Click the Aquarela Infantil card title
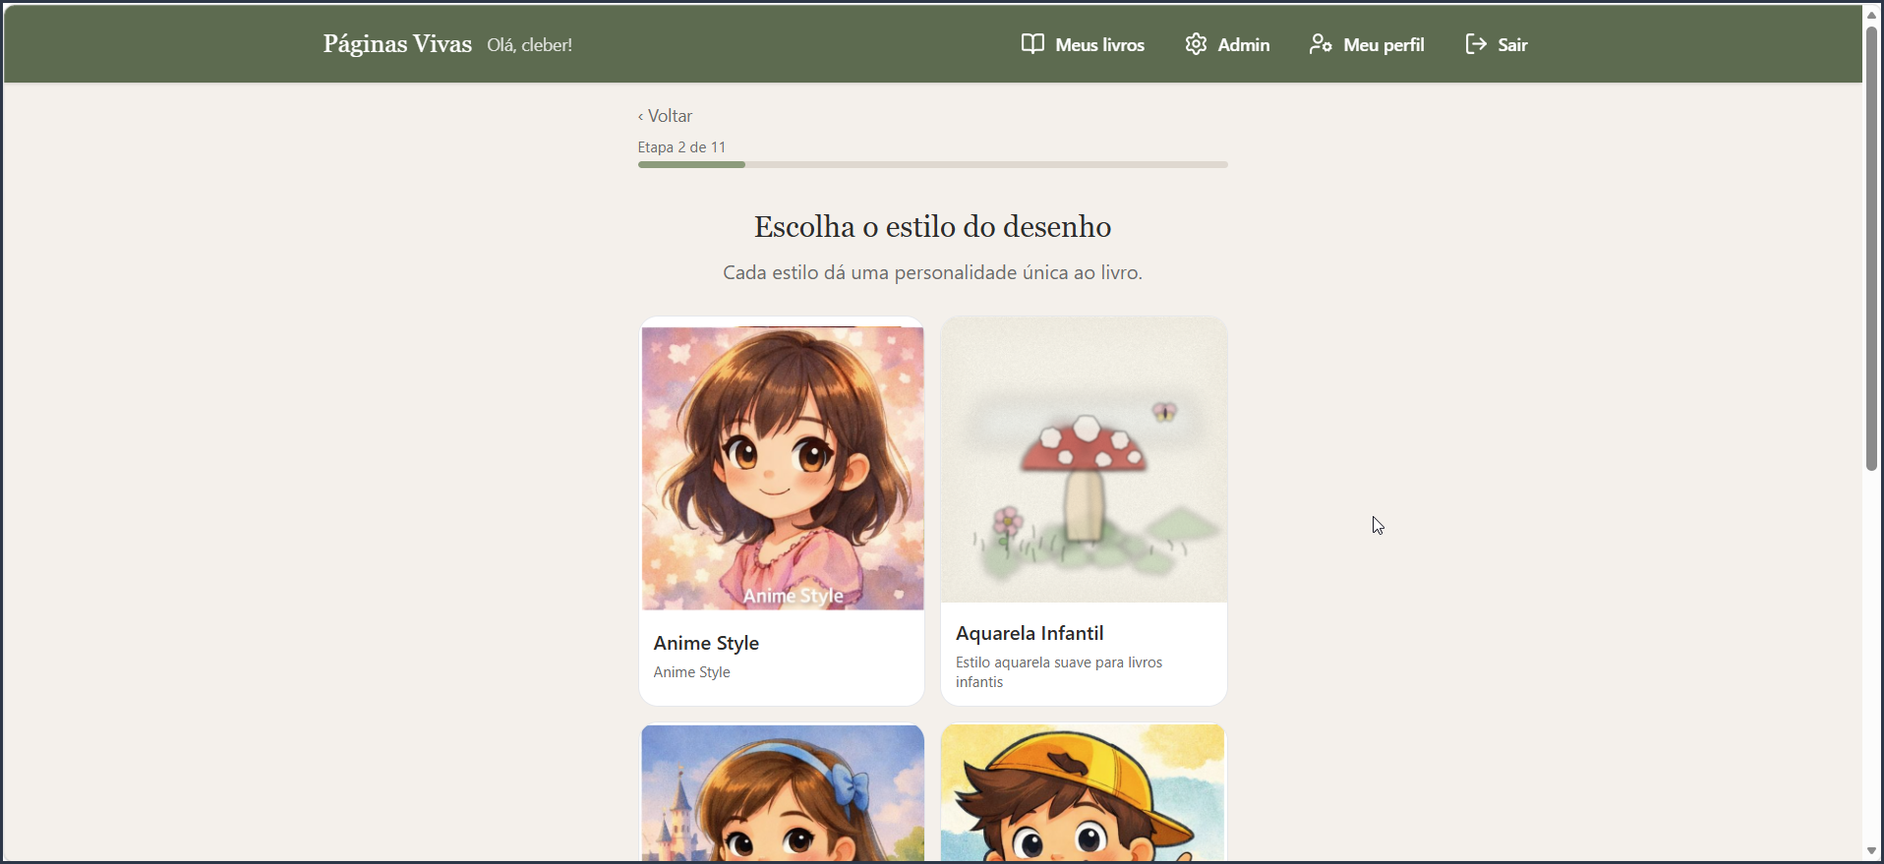This screenshot has height=864, width=1884. tap(1030, 633)
